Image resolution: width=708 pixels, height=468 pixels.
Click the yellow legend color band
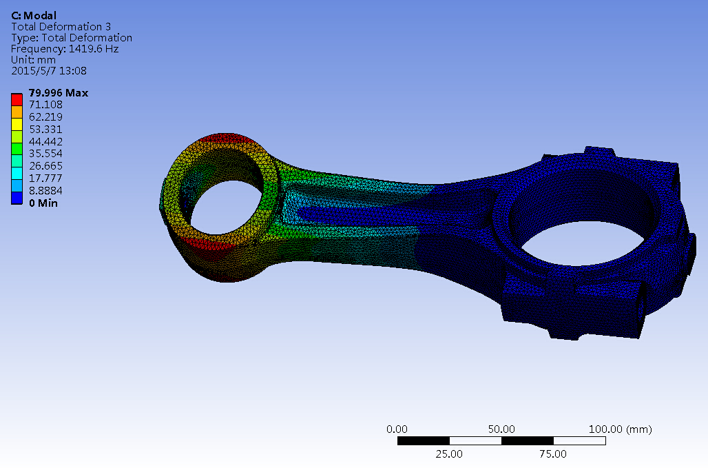click(17, 125)
